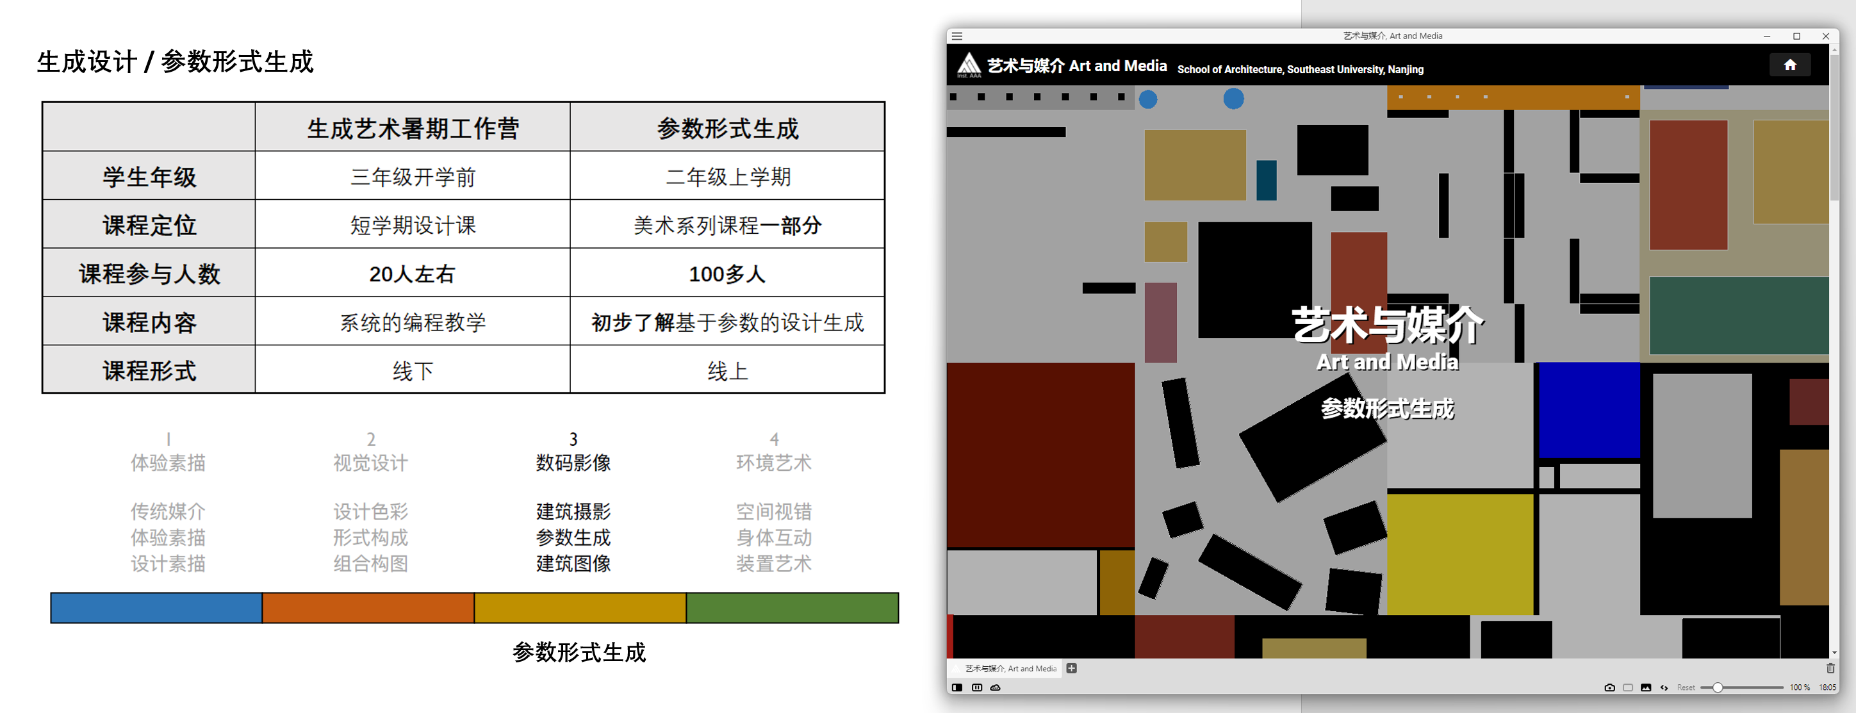1856x713 pixels.
Task: Maximize the Art and Media window
Action: click(1796, 36)
